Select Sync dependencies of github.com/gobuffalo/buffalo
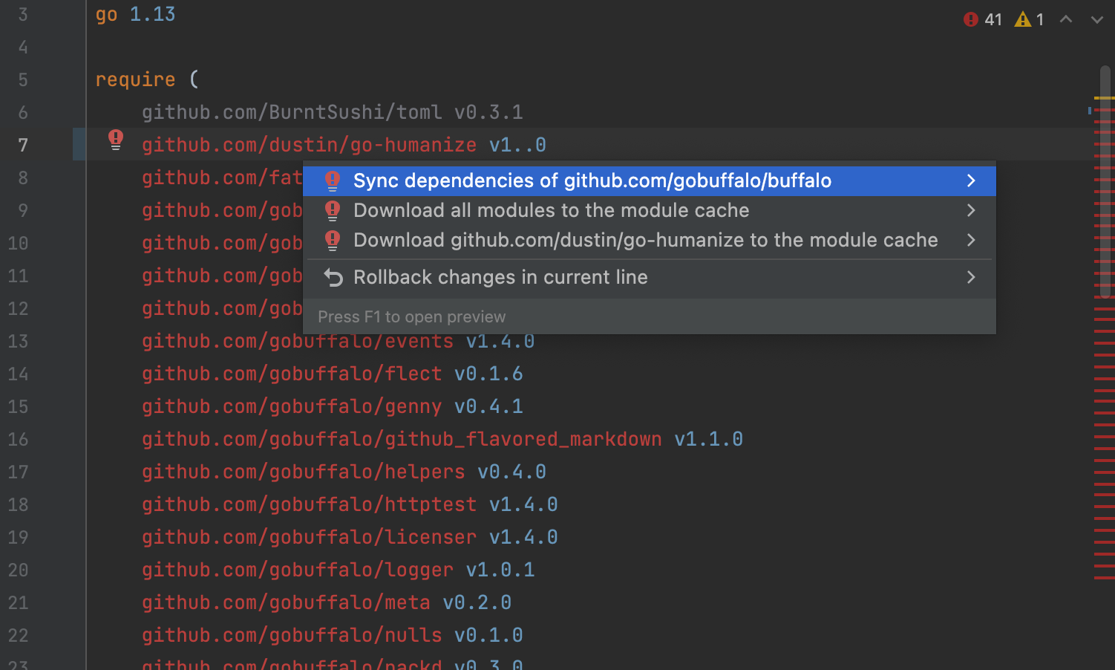 click(x=593, y=180)
